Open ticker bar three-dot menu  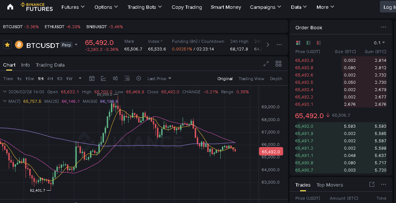coord(279,45)
